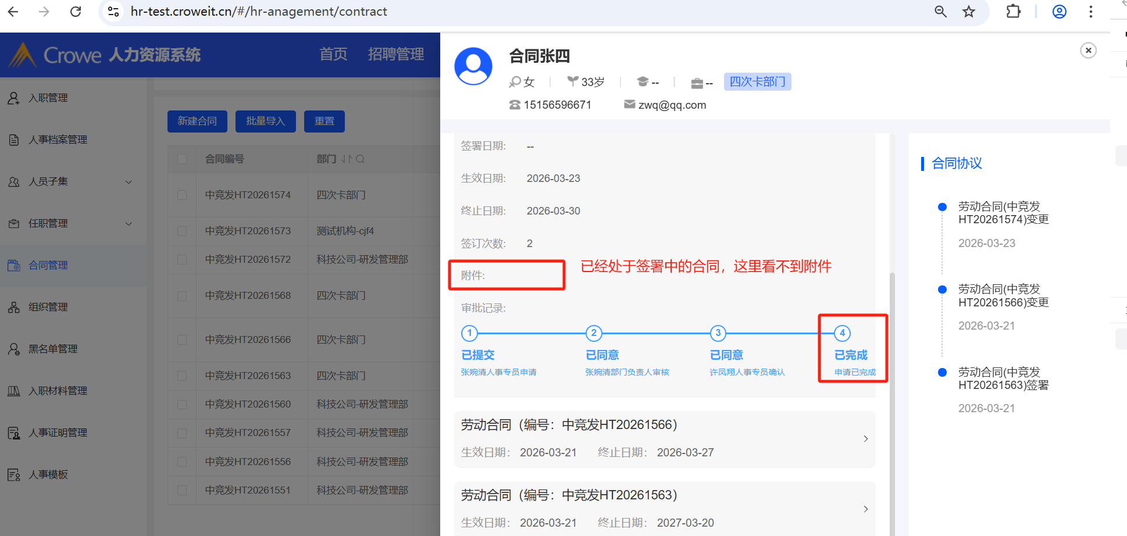Open the 招聘管理 top navigation tab
The height and width of the screenshot is (536, 1127).
pyautogui.click(x=396, y=55)
